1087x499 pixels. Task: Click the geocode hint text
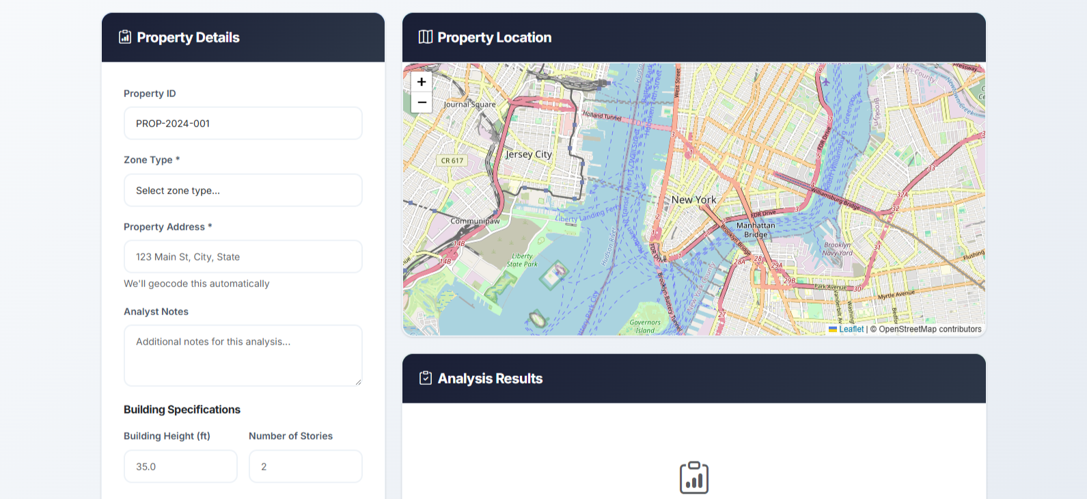click(x=197, y=284)
